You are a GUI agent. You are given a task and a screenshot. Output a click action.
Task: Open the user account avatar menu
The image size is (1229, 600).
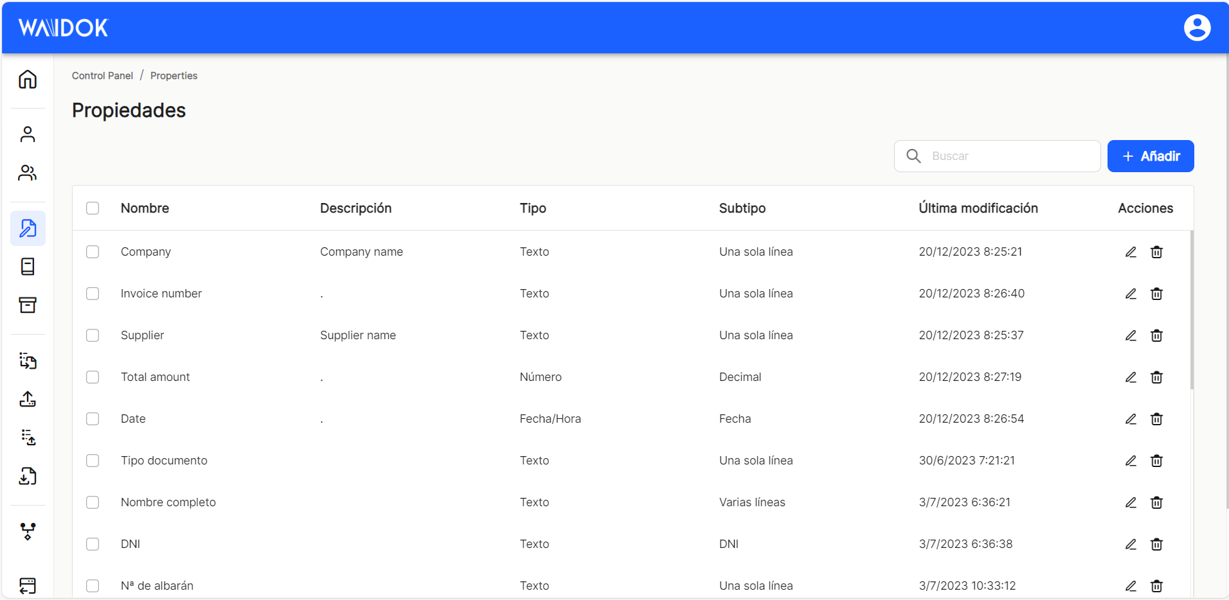pyautogui.click(x=1197, y=28)
